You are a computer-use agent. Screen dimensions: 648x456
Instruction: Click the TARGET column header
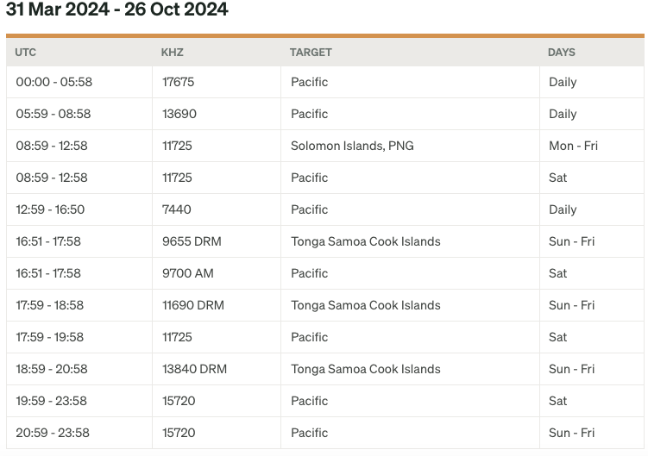point(311,52)
